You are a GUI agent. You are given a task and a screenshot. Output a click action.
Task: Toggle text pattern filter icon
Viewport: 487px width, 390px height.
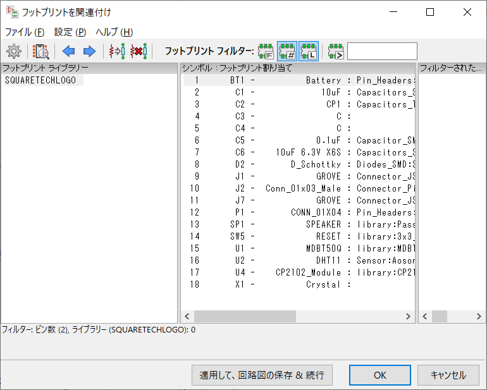336,51
